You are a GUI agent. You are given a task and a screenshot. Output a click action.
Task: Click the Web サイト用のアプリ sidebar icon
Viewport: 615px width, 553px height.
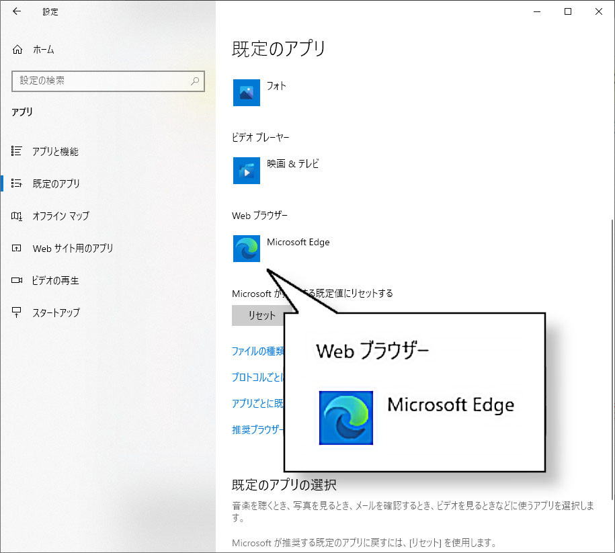pyautogui.click(x=17, y=248)
